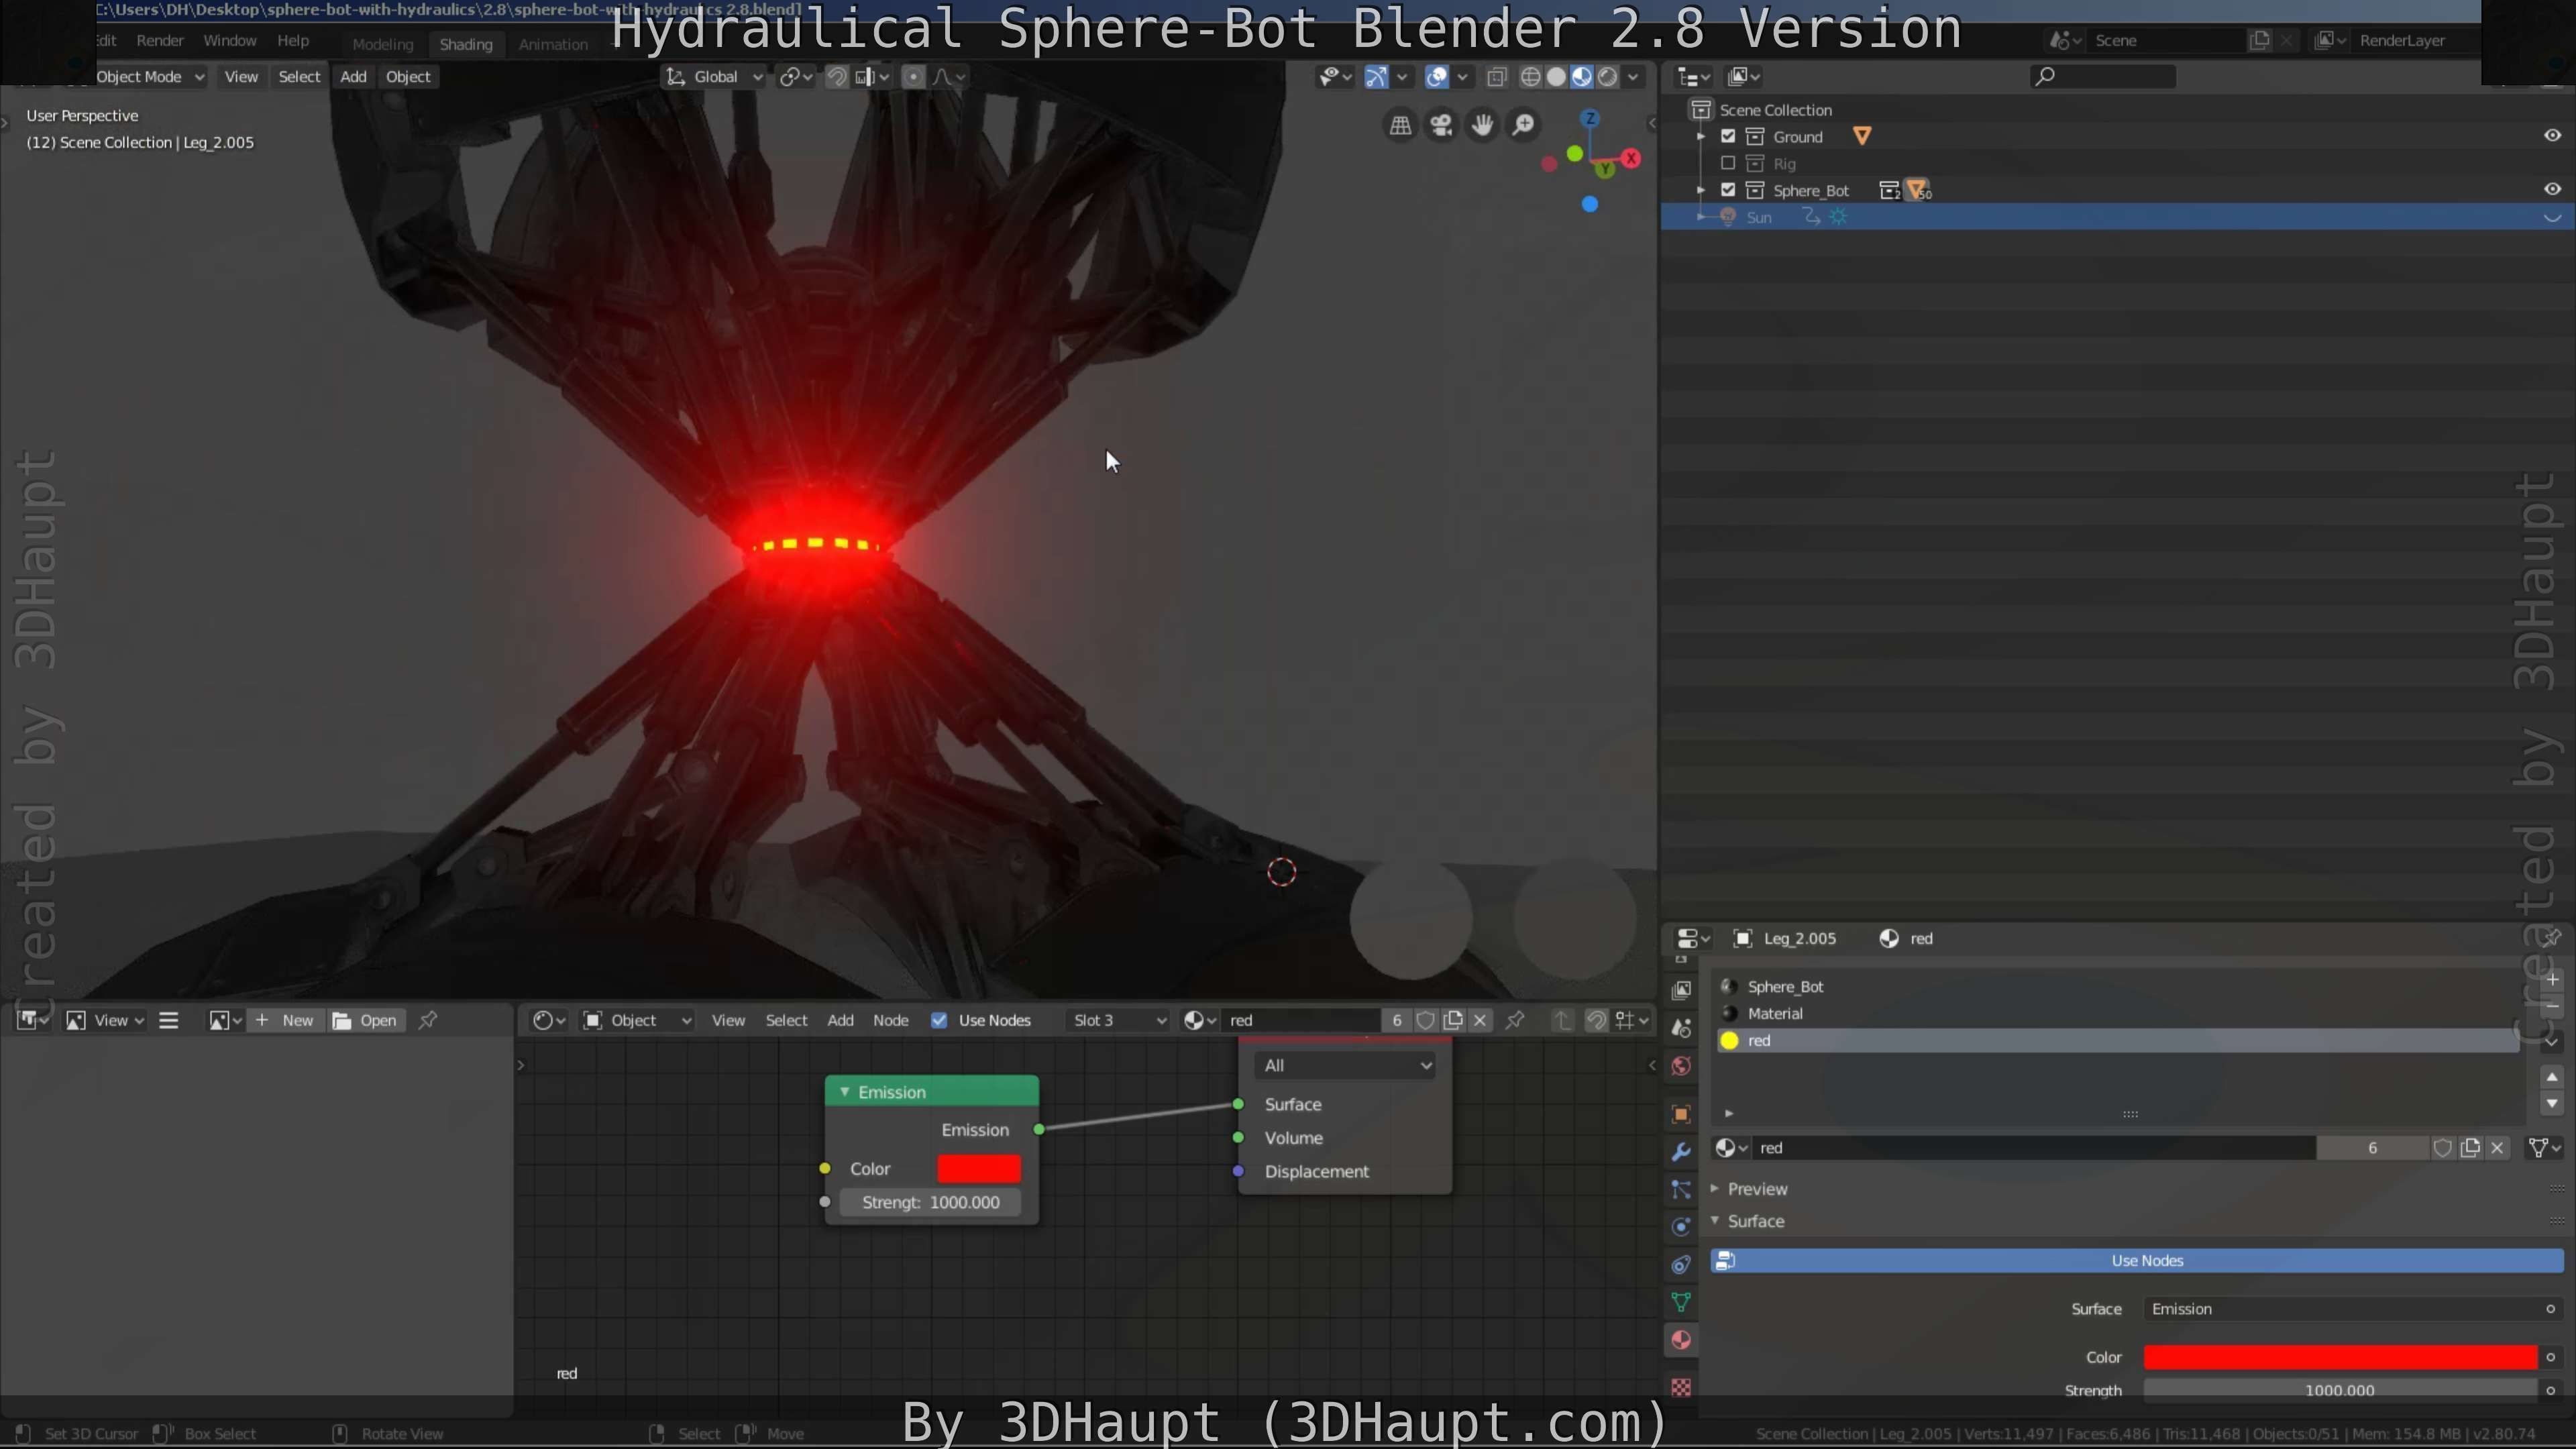The height and width of the screenshot is (1449, 2576).
Task: Open Scene properties tab
Action: point(1681,1028)
